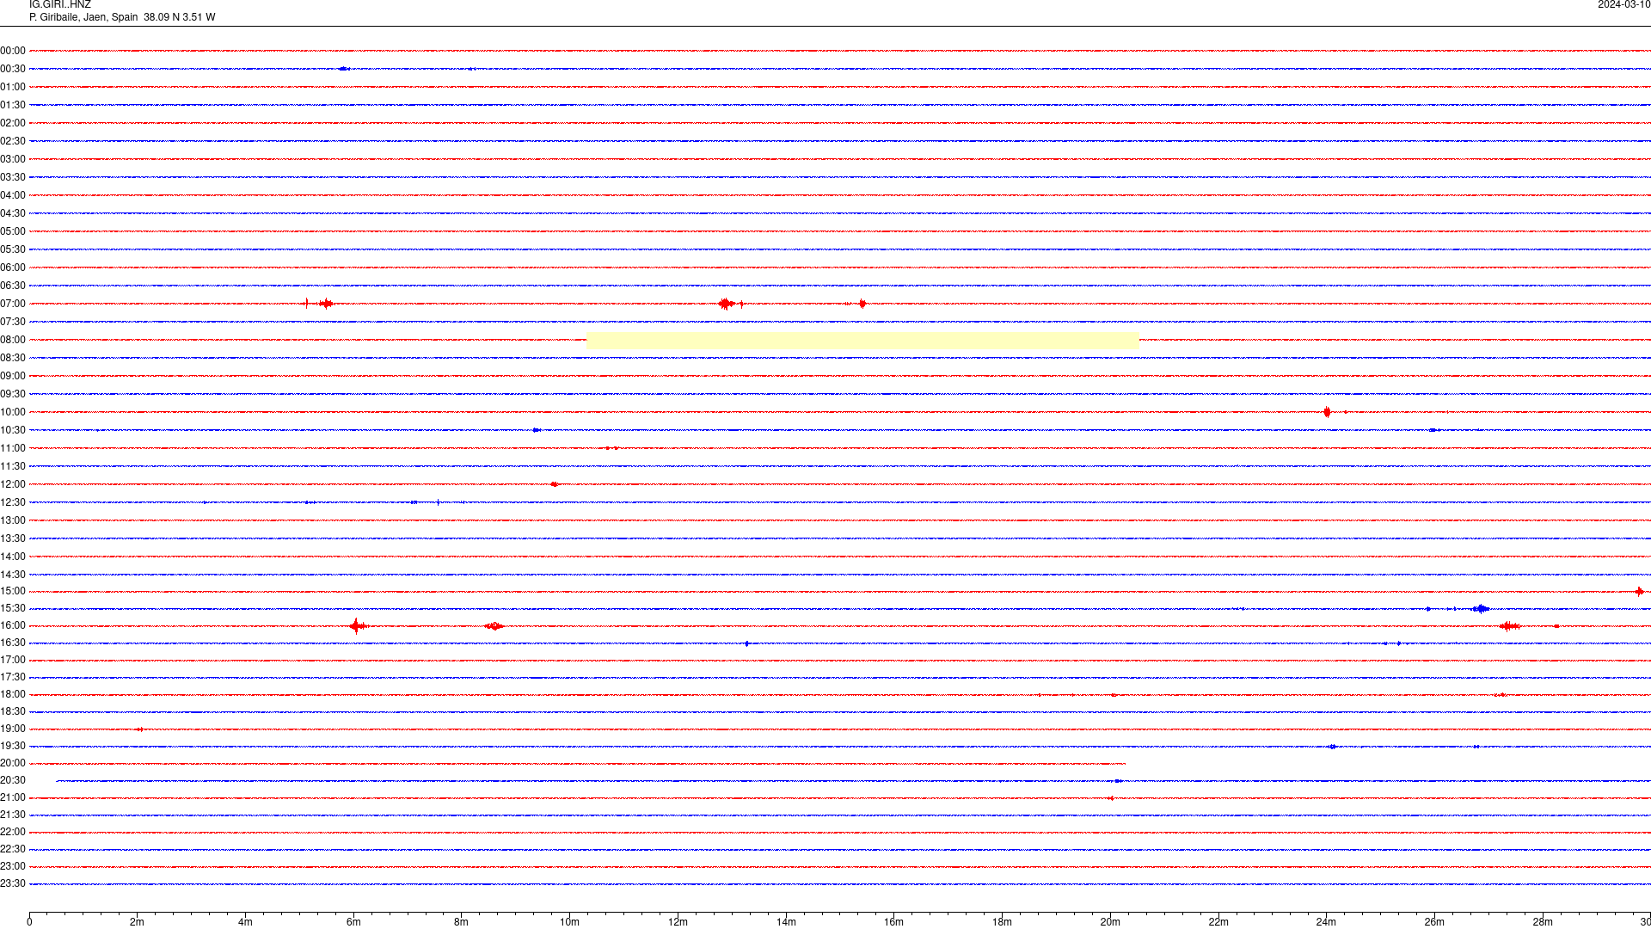Click the 16:30 time label
Image resolution: width=1651 pixels, height=929 pixels.
coord(13,643)
